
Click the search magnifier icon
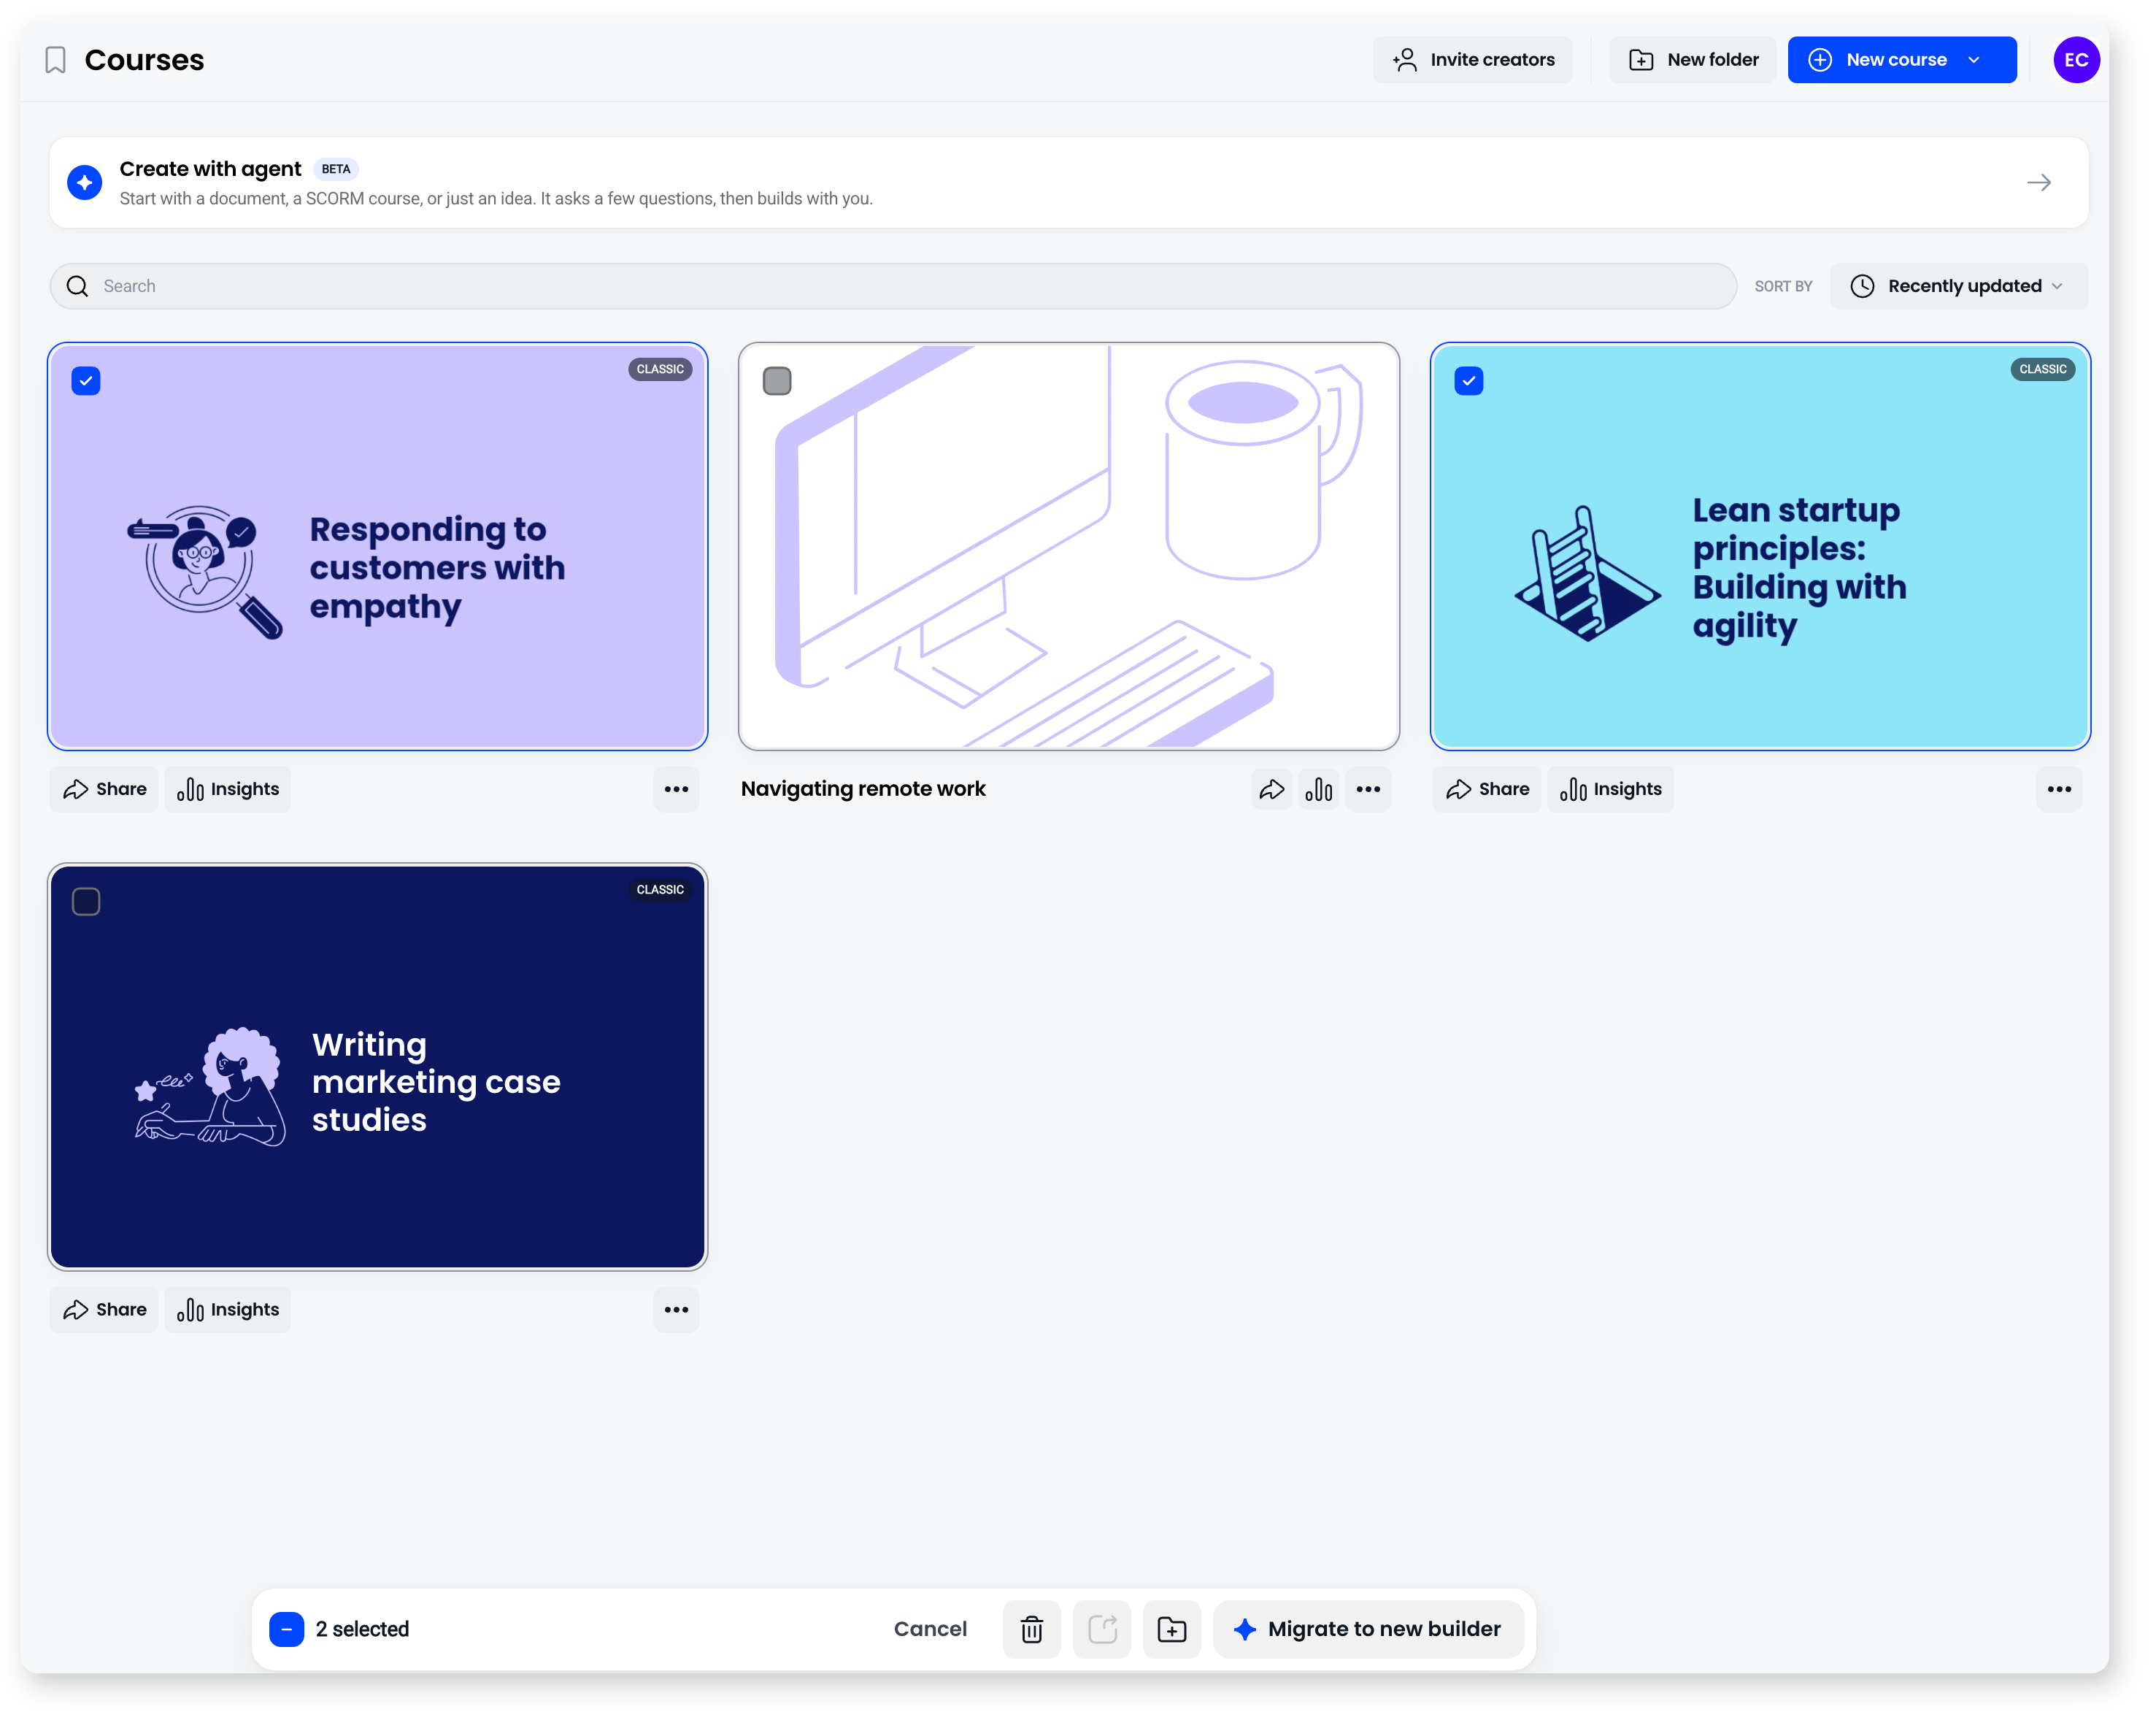click(x=77, y=286)
